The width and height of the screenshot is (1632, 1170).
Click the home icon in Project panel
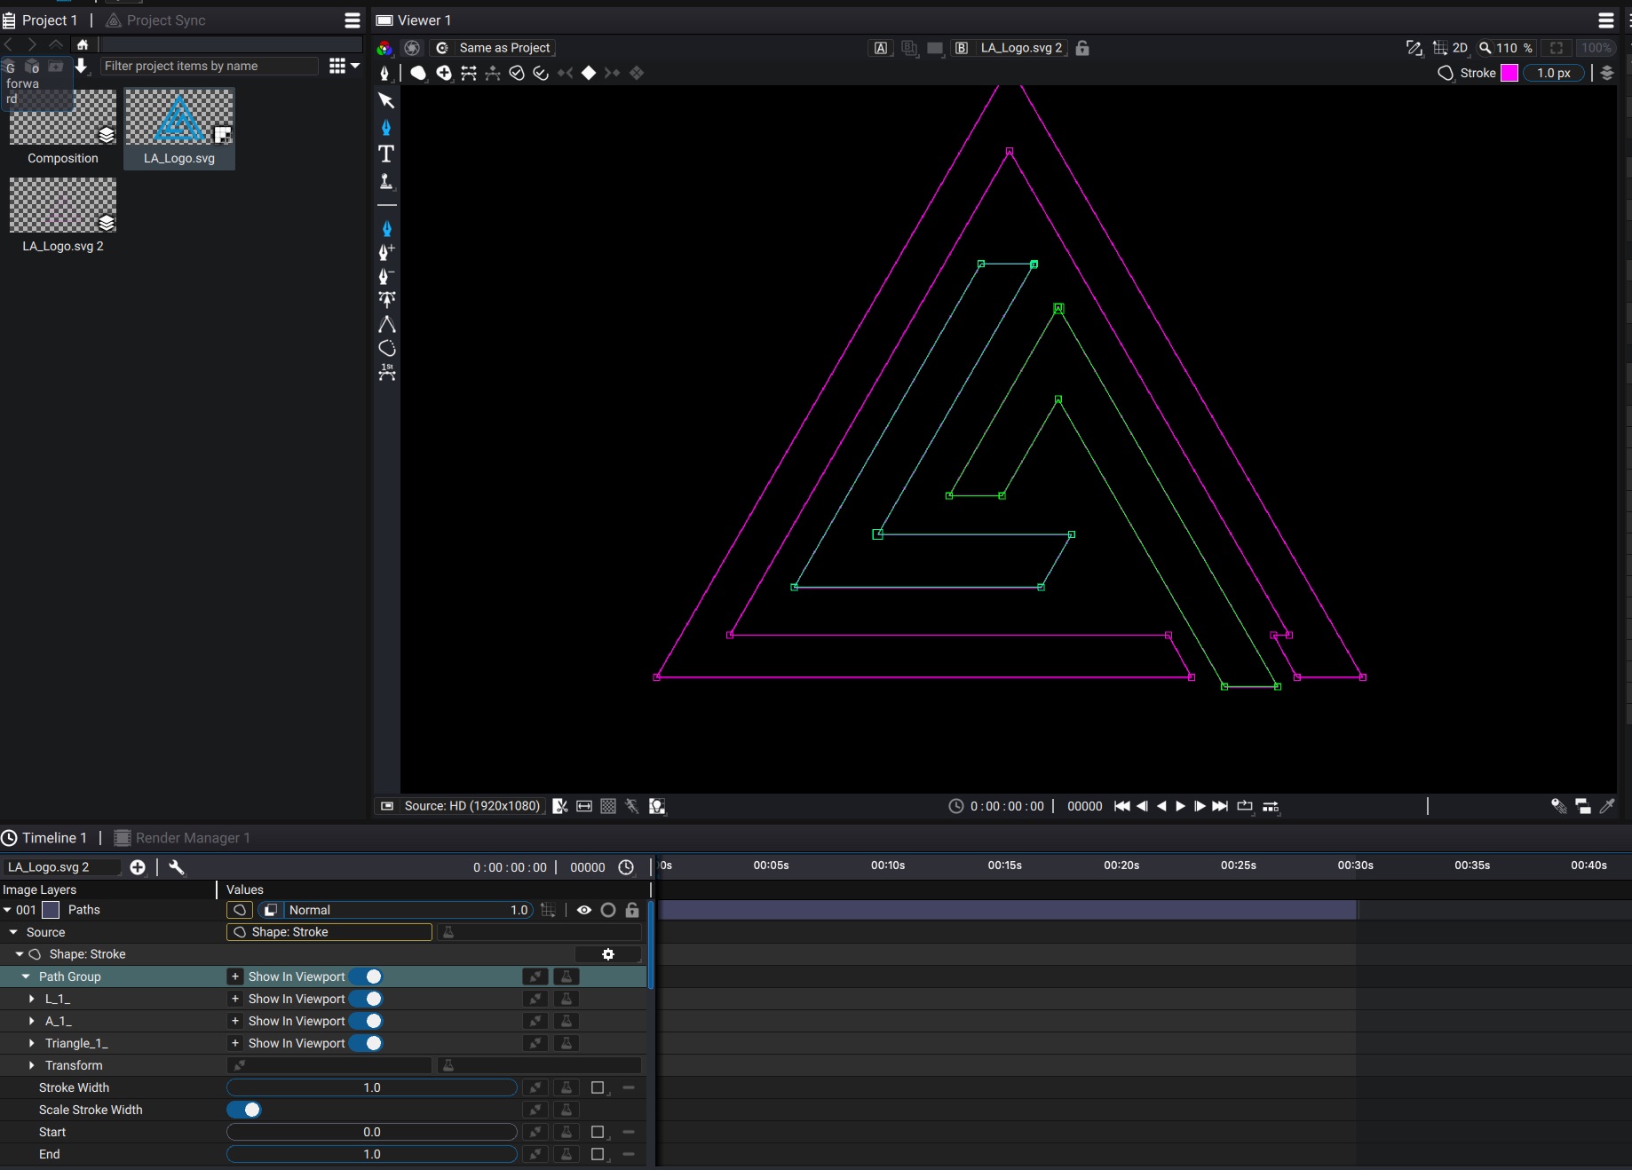[x=83, y=43]
